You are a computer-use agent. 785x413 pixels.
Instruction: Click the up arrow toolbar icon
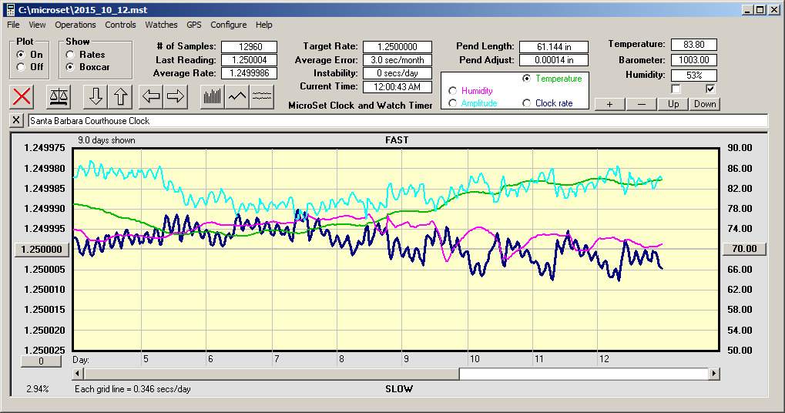(x=120, y=96)
